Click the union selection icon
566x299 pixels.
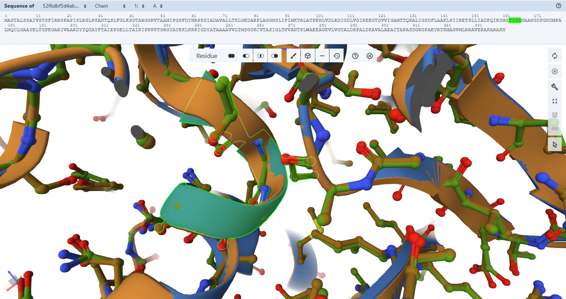[x=231, y=56]
